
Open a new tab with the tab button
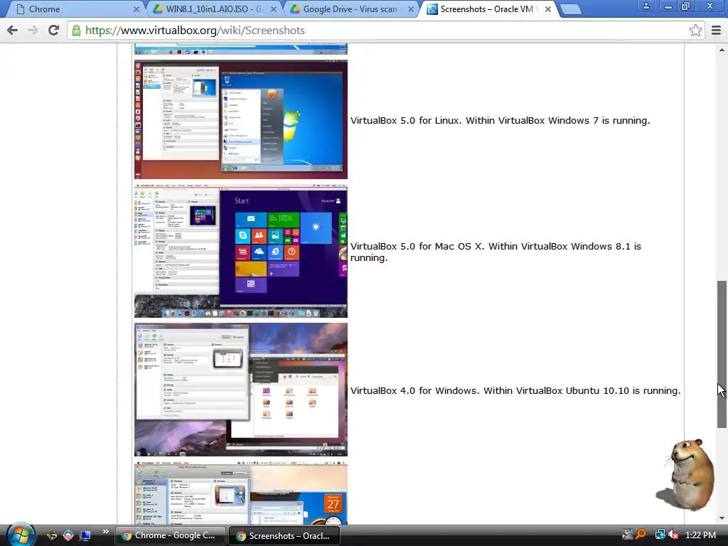(x=570, y=9)
